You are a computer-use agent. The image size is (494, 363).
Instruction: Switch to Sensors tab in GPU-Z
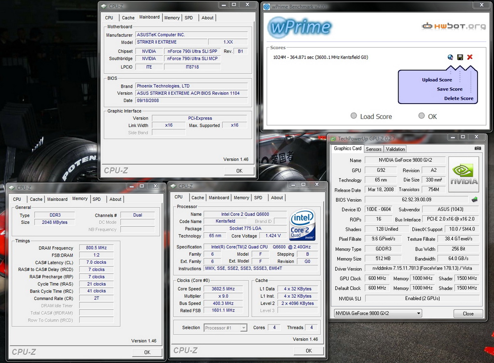(374, 149)
